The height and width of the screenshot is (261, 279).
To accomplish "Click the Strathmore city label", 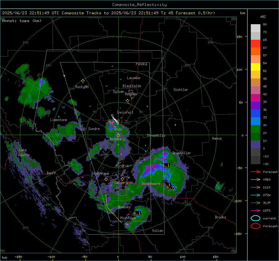I will pos(151,184).
